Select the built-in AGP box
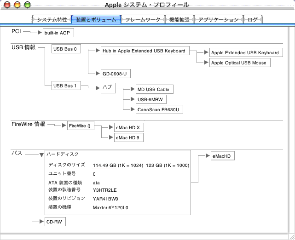Viewport: 295px width, 240px height. click(58, 33)
